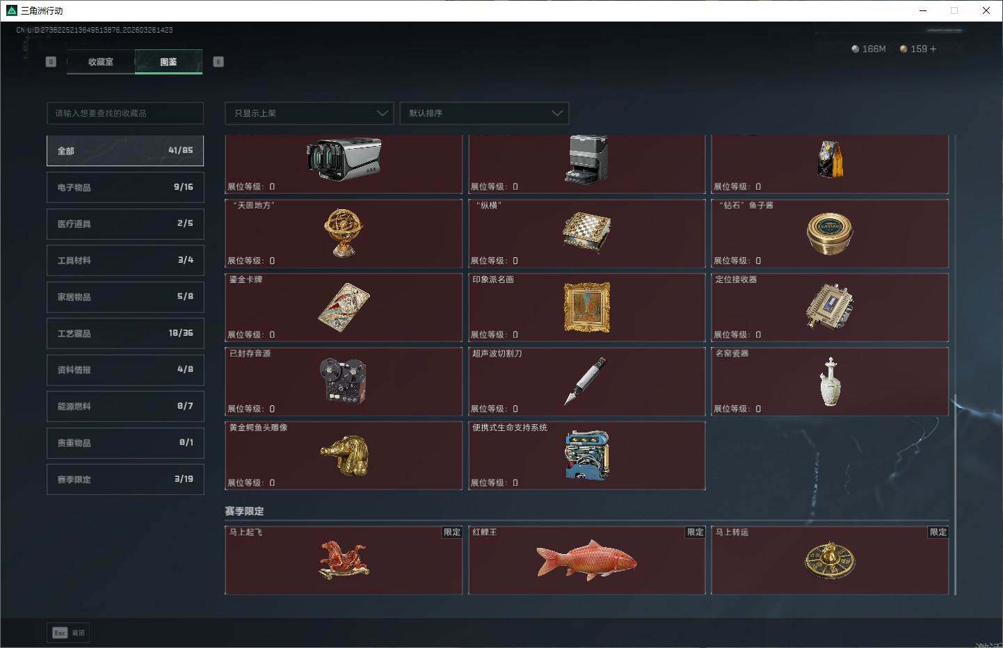Select the 贵重物品 category
1003x648 pixels.
tap(125, 443)
